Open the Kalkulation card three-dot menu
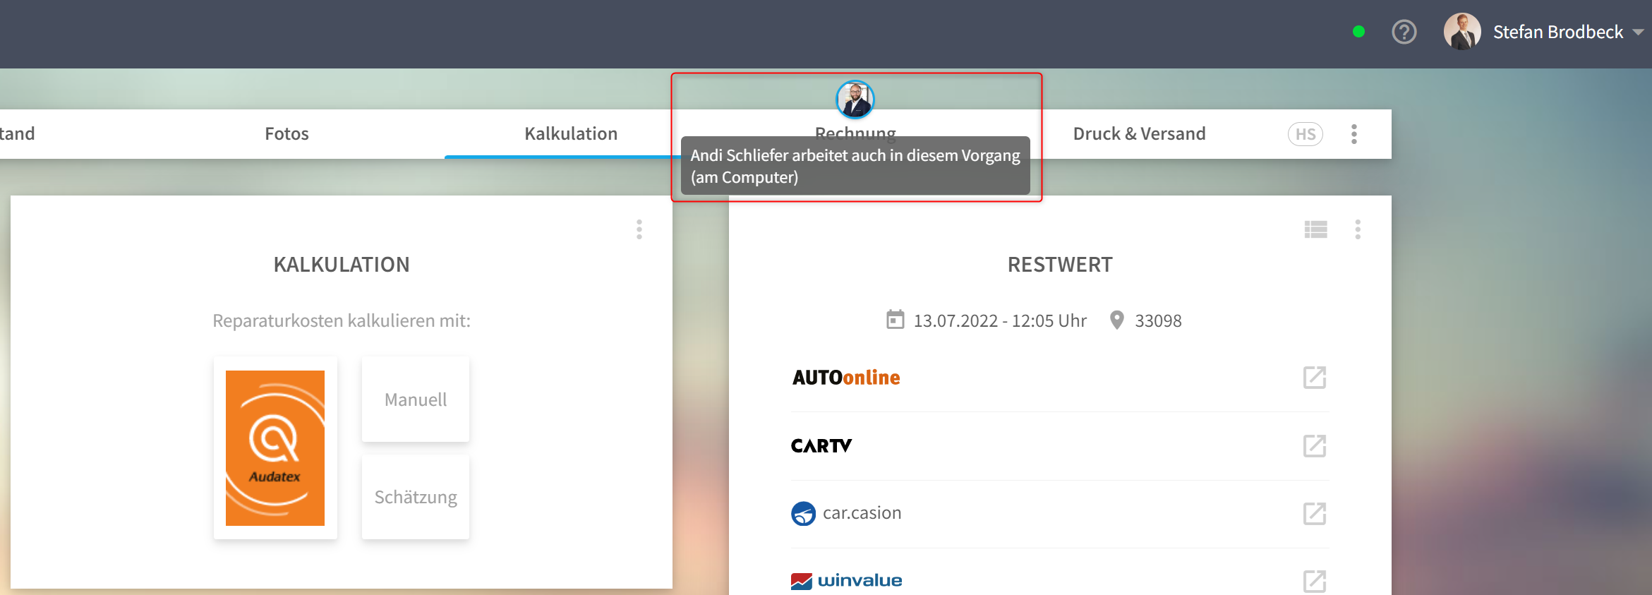The image size is (1652, 595). point(639,229)
